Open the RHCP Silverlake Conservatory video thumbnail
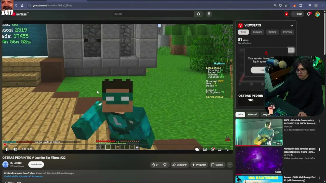The width and height of the screenshot is (326, 183). click(259, 132)
